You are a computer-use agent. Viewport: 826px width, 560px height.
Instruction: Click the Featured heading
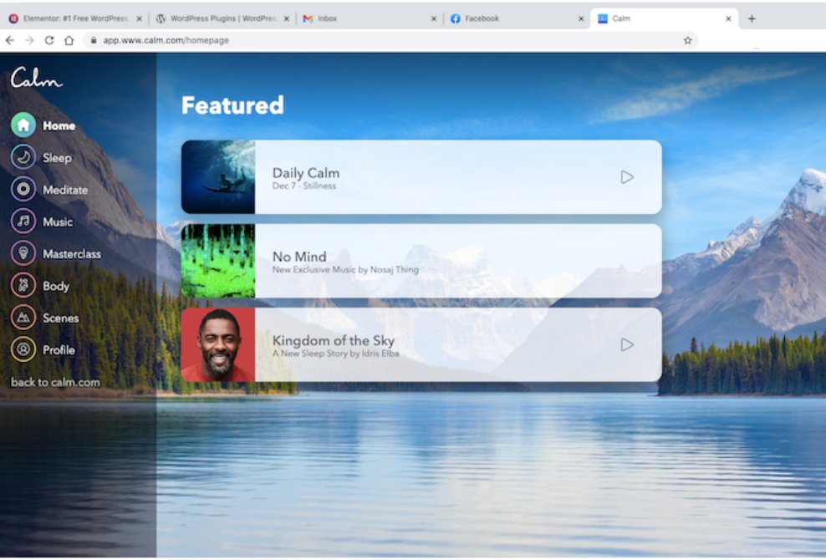click(x=233, y=105)
